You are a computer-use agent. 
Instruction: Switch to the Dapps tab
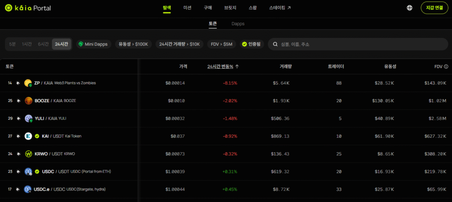coord(237,24)
